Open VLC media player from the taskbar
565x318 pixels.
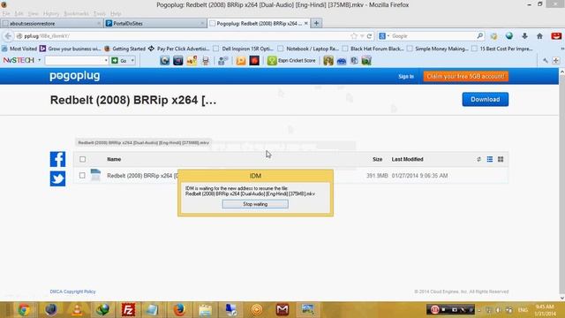77,310
